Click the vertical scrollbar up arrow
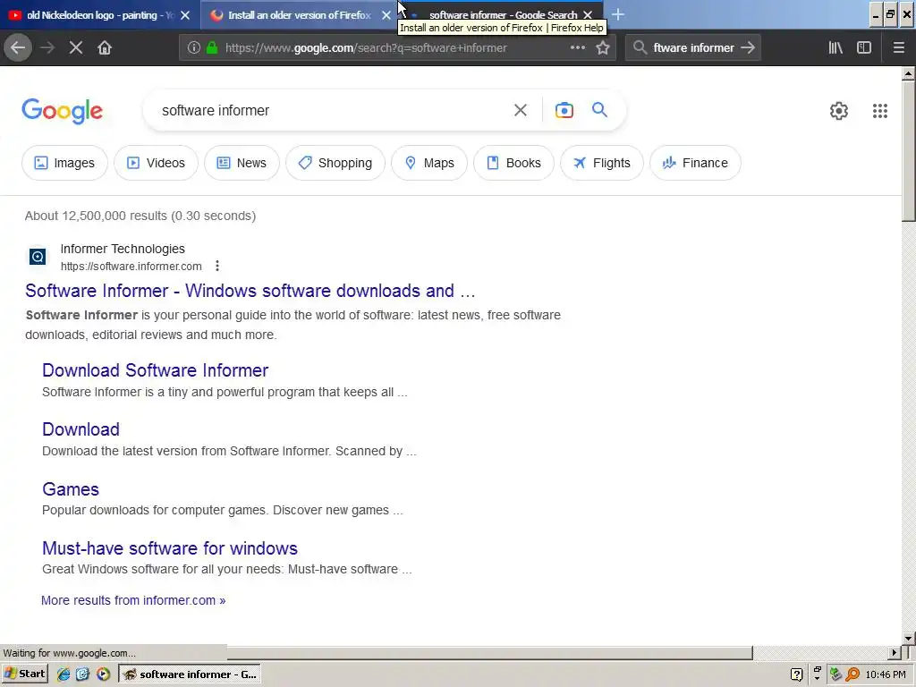Viewport: 916px width, 687px height. [908, 73]
